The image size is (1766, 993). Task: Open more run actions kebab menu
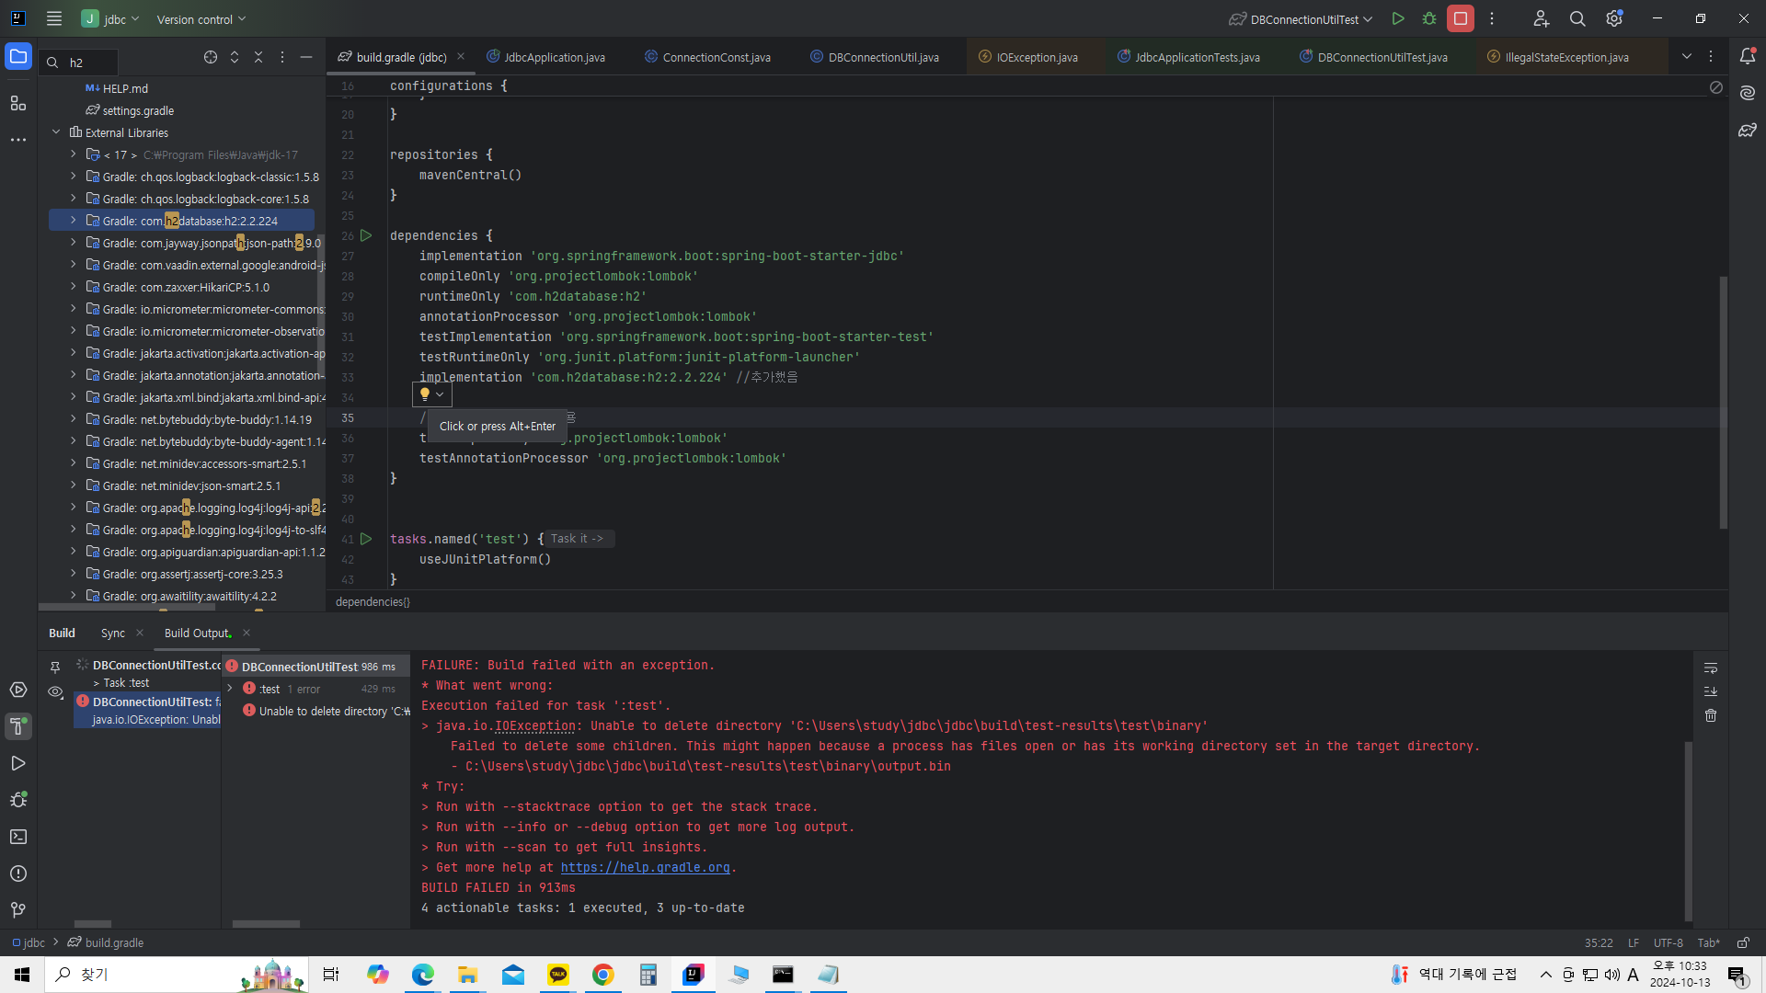1492,18
